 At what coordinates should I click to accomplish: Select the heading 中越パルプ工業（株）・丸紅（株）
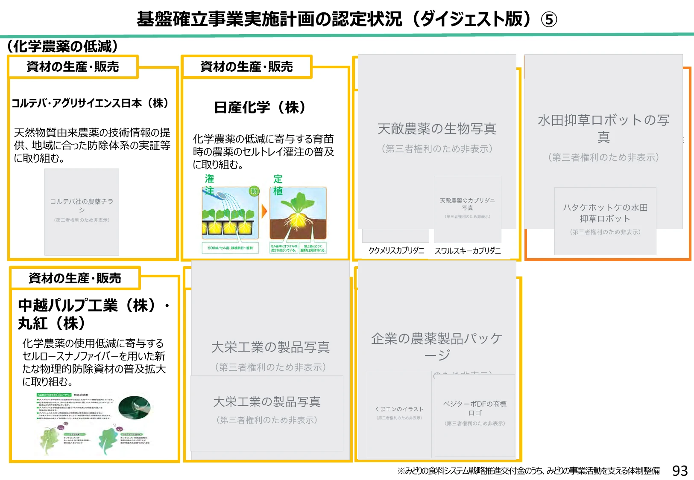pyautogui.click(x=94, y=314)
